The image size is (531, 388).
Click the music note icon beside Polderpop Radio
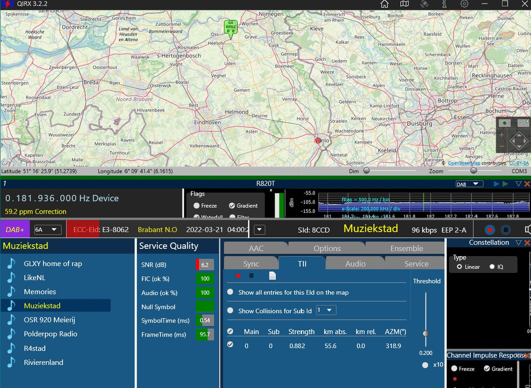tap(11, 334)
